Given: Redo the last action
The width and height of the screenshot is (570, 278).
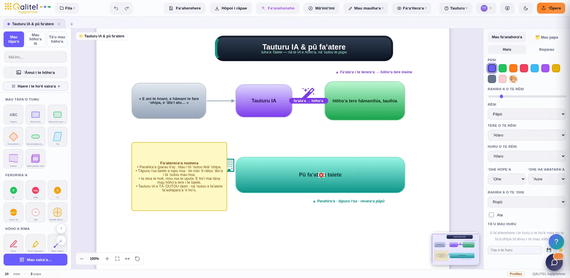Looking at the screenshot, I should pos(127,8).
